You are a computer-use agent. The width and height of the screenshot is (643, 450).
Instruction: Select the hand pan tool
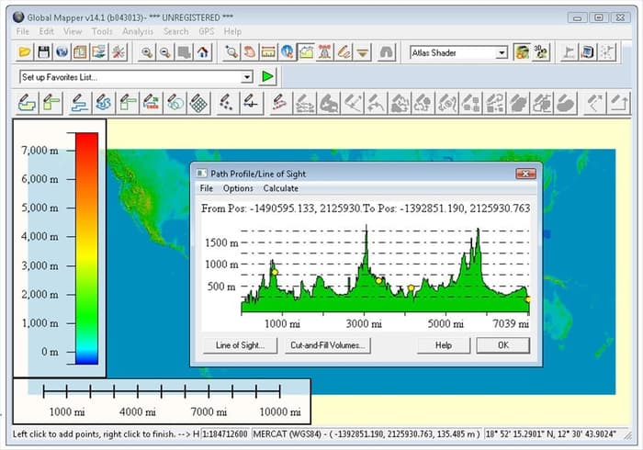pyautogui.click(x=249, y=52)
